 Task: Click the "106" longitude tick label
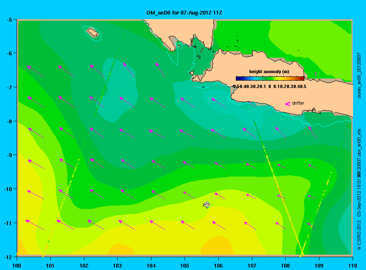click(218, 265)
